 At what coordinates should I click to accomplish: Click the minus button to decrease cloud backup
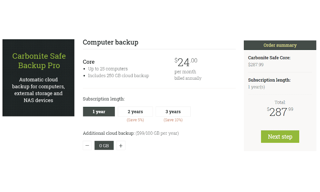click(87, 145)
